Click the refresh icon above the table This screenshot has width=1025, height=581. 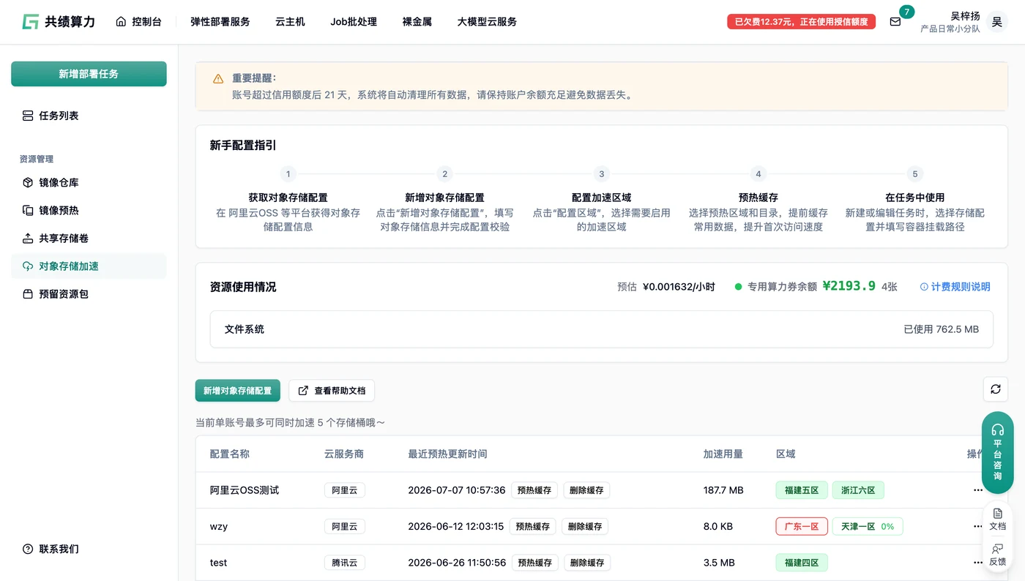[995, 389]
